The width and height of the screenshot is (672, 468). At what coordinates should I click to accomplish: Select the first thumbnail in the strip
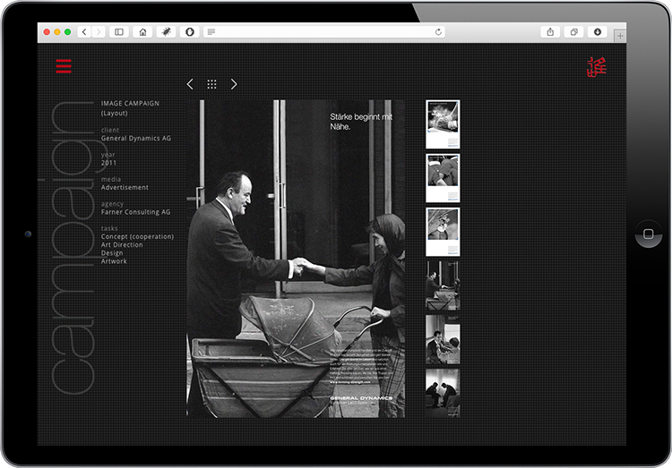(443, 124)
